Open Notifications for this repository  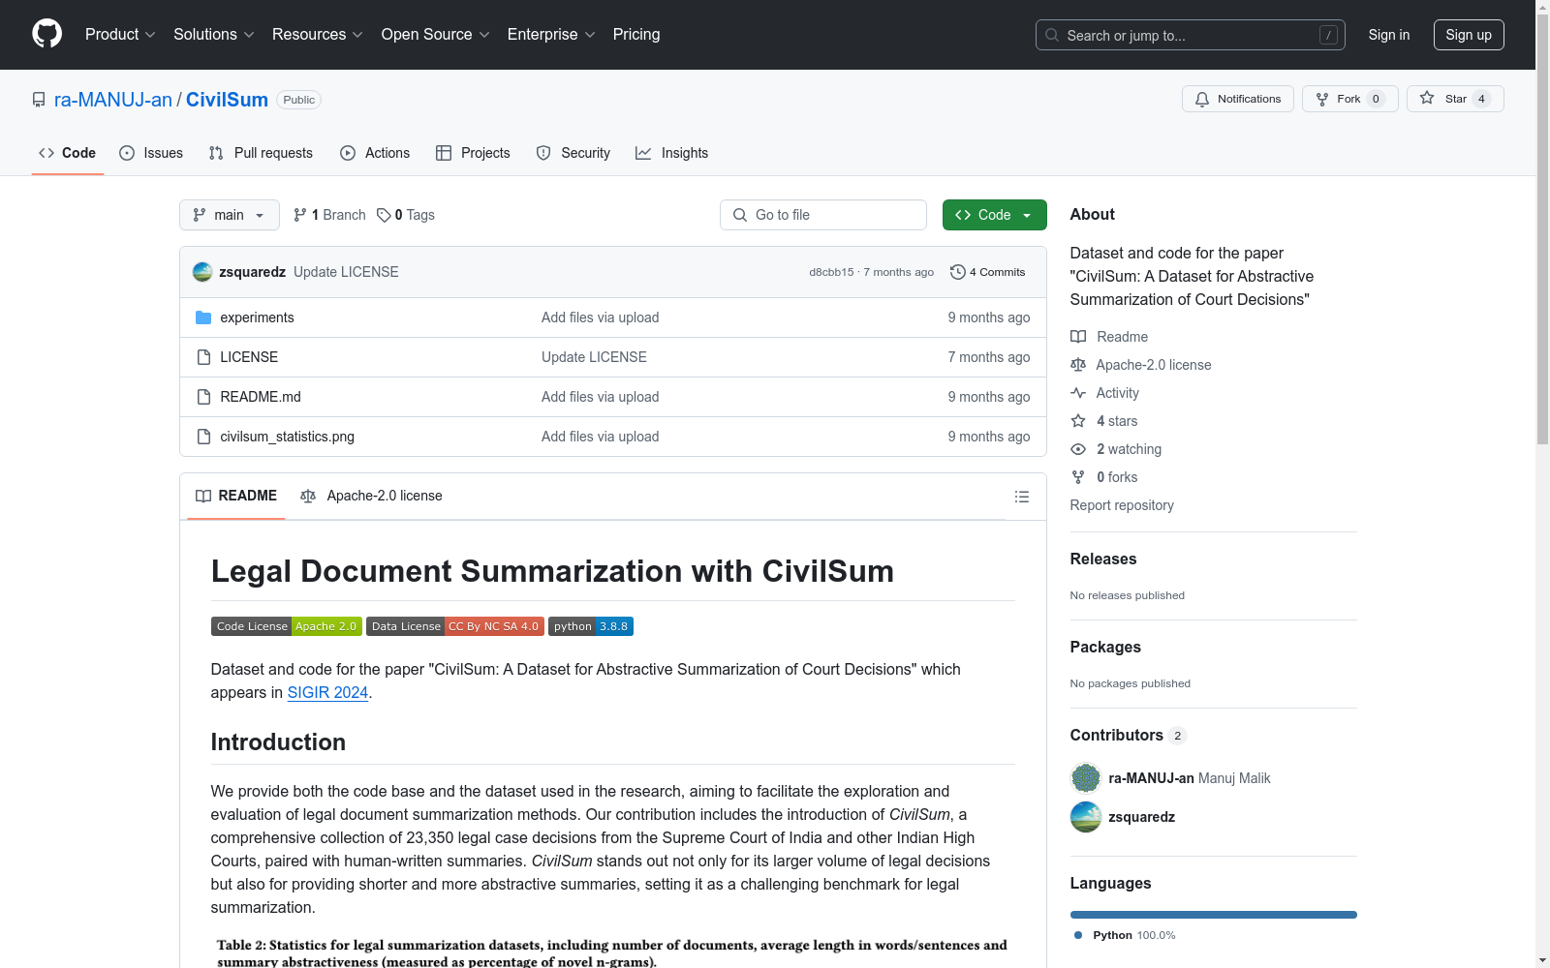pyautogui.click(x=1238, y=99)
